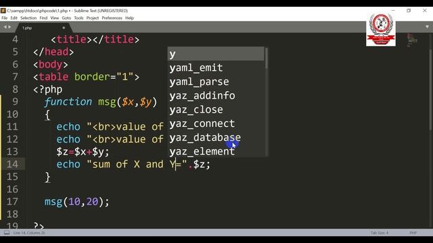Choose yaml_parse from autocomplete list
The image size is (433, 243).
coord(216,82)
